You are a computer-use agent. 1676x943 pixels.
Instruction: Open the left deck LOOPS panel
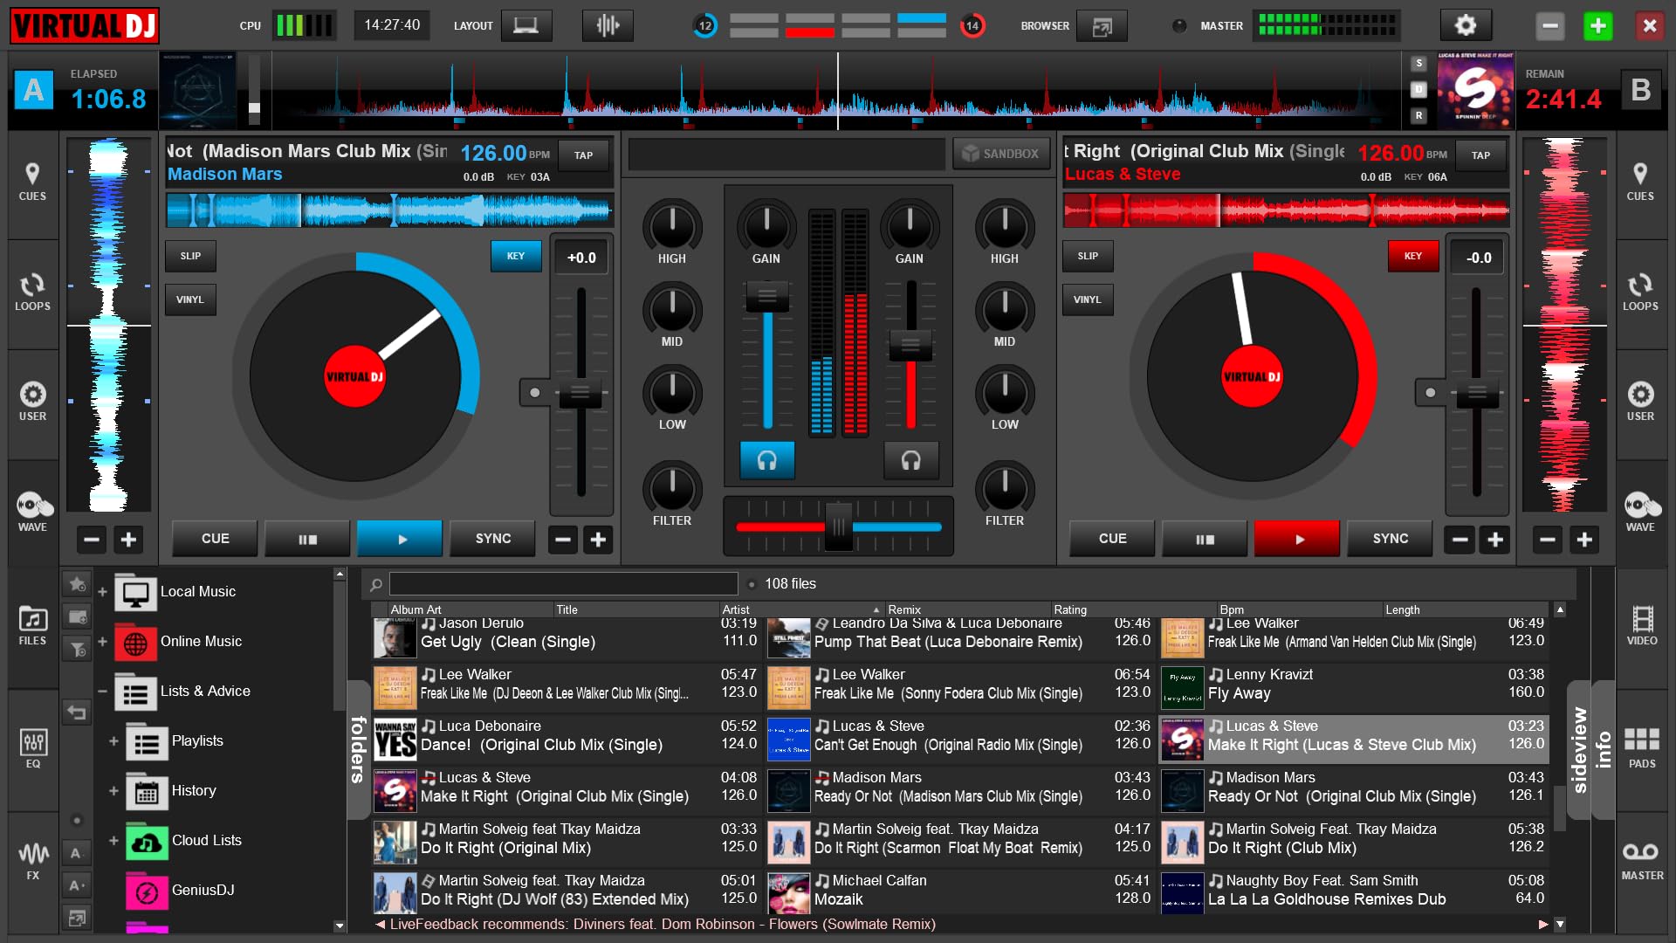tap(32, 293)
